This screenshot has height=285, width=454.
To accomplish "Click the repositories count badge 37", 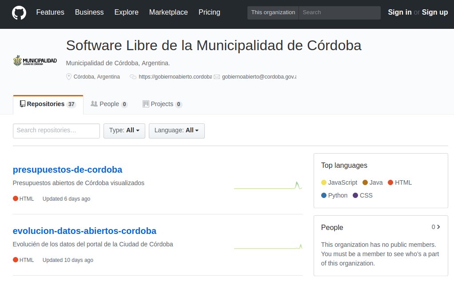I will click(71, 104).
